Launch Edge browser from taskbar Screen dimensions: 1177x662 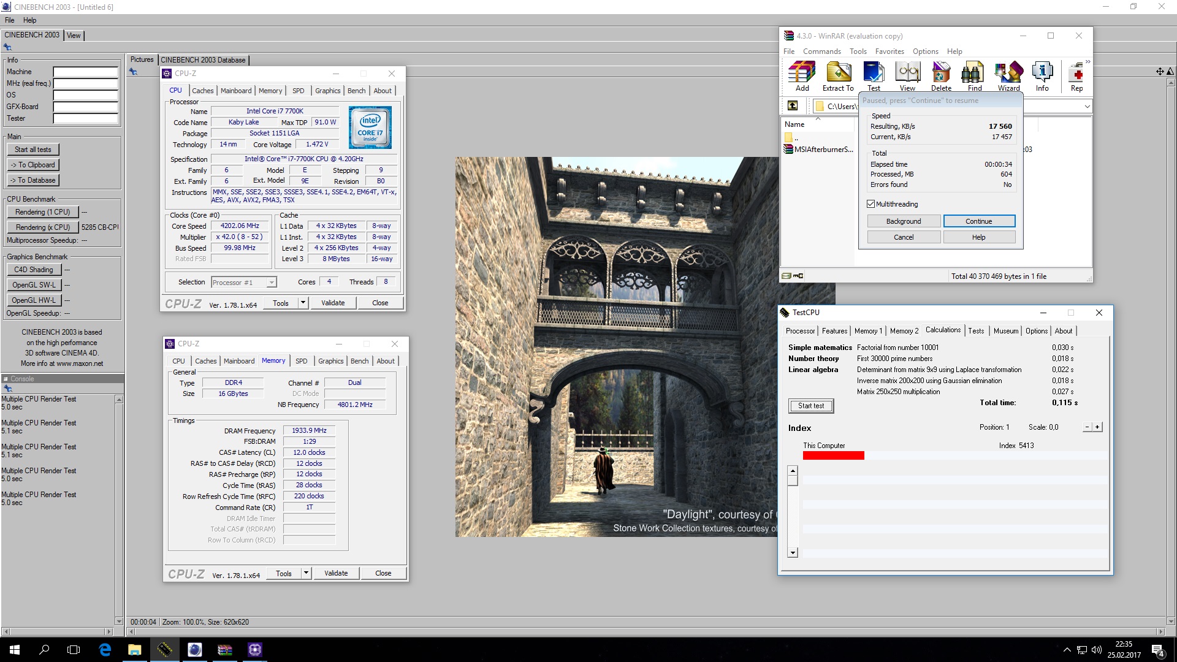point(105,650)
